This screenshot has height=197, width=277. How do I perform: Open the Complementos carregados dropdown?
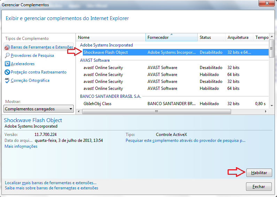coord(39,109)
